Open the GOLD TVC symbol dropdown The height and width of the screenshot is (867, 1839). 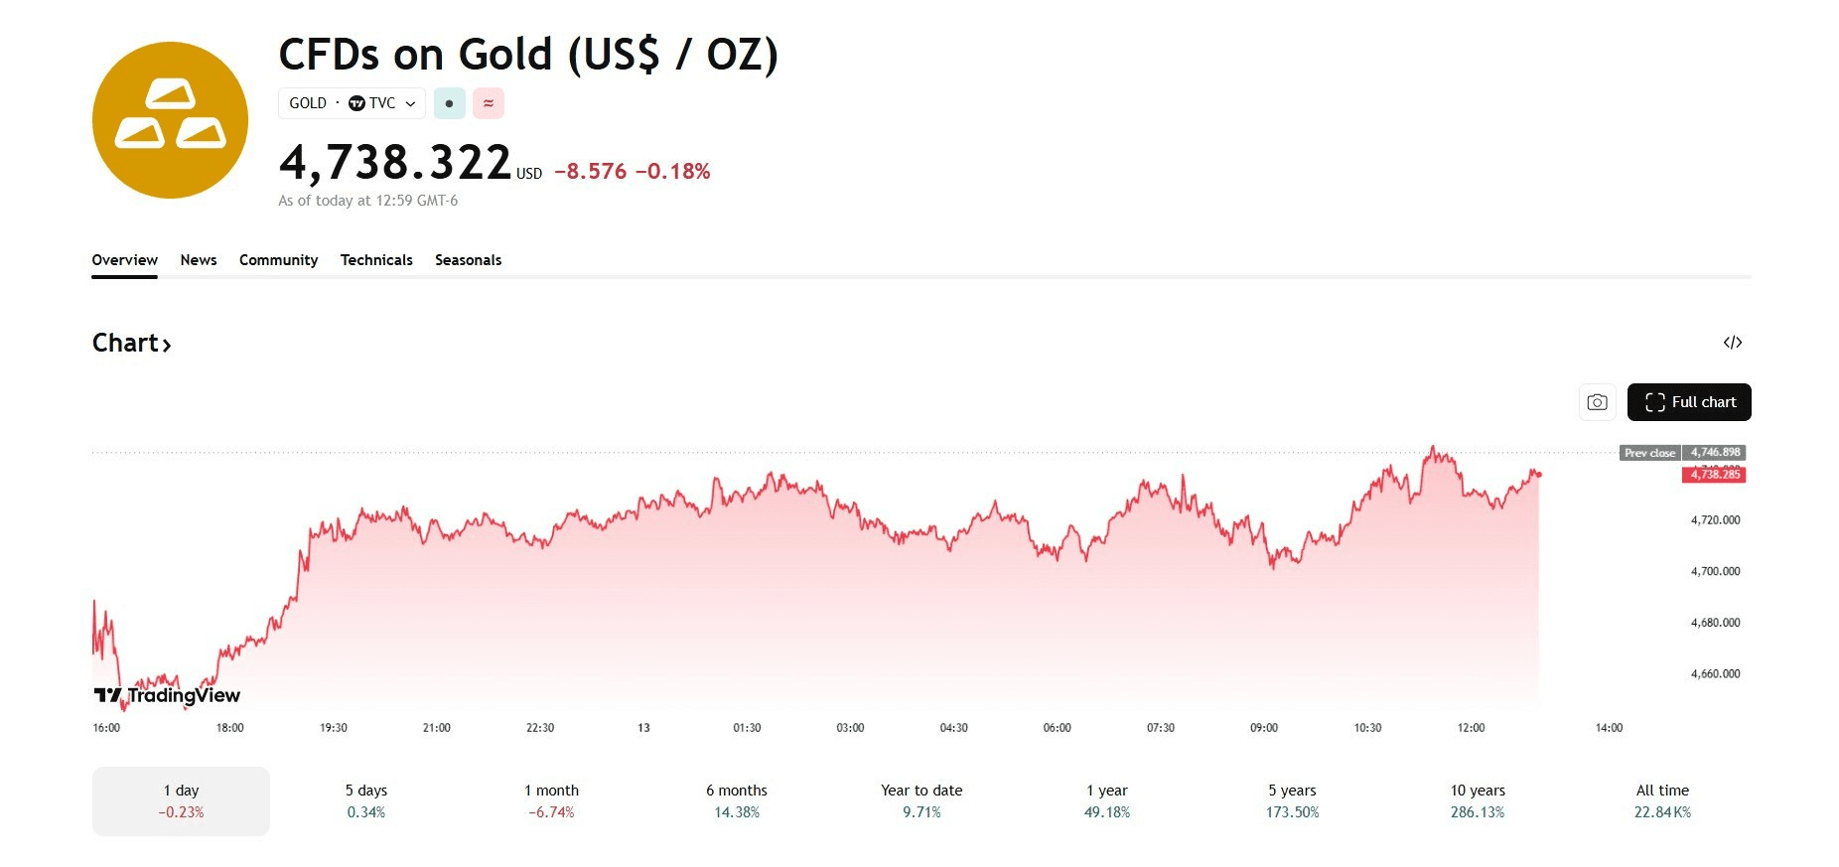click(352, 103)
